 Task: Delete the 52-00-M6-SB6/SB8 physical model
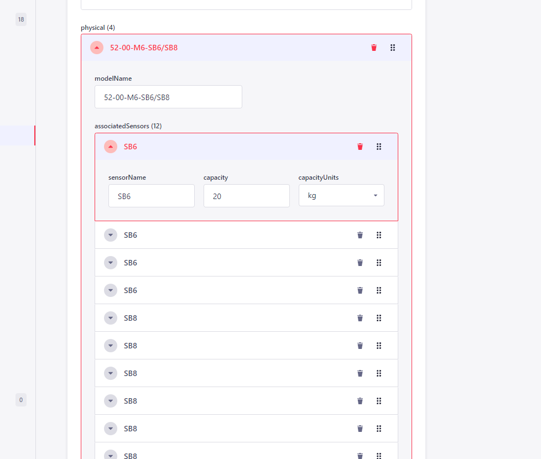point(374,48)
